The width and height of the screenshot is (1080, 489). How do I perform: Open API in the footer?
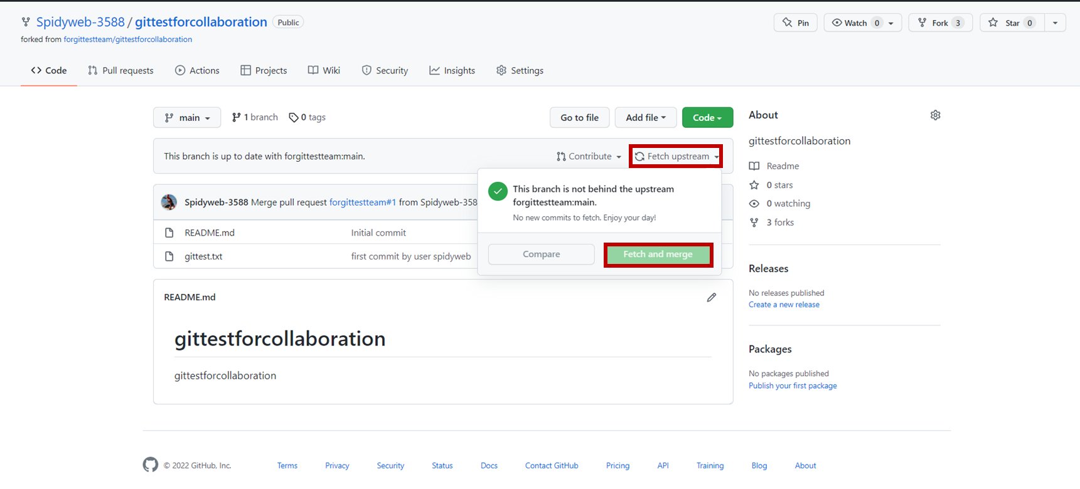pyautogui.click(x=663, y=466)
